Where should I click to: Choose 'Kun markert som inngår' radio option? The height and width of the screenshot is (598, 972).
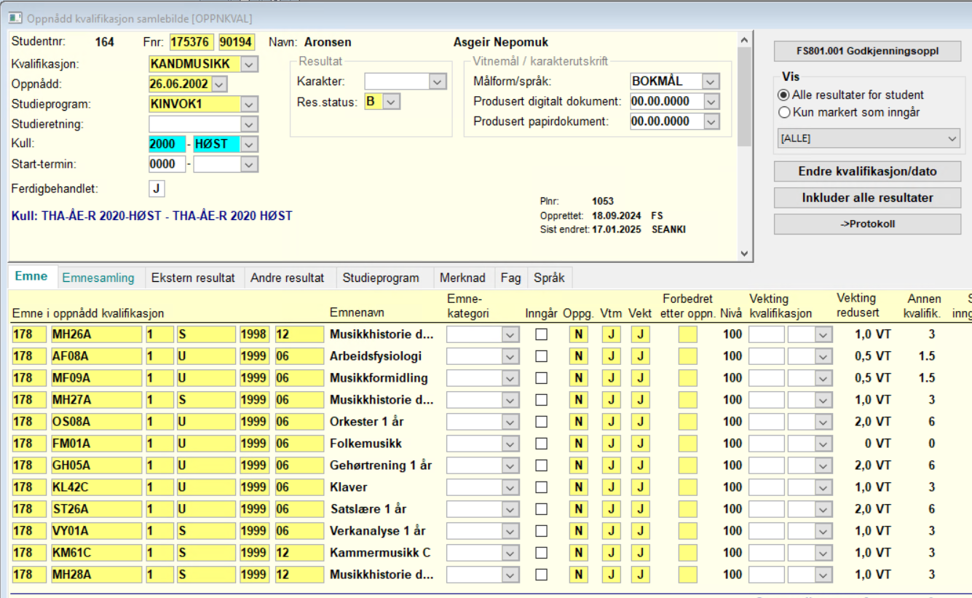784,112
